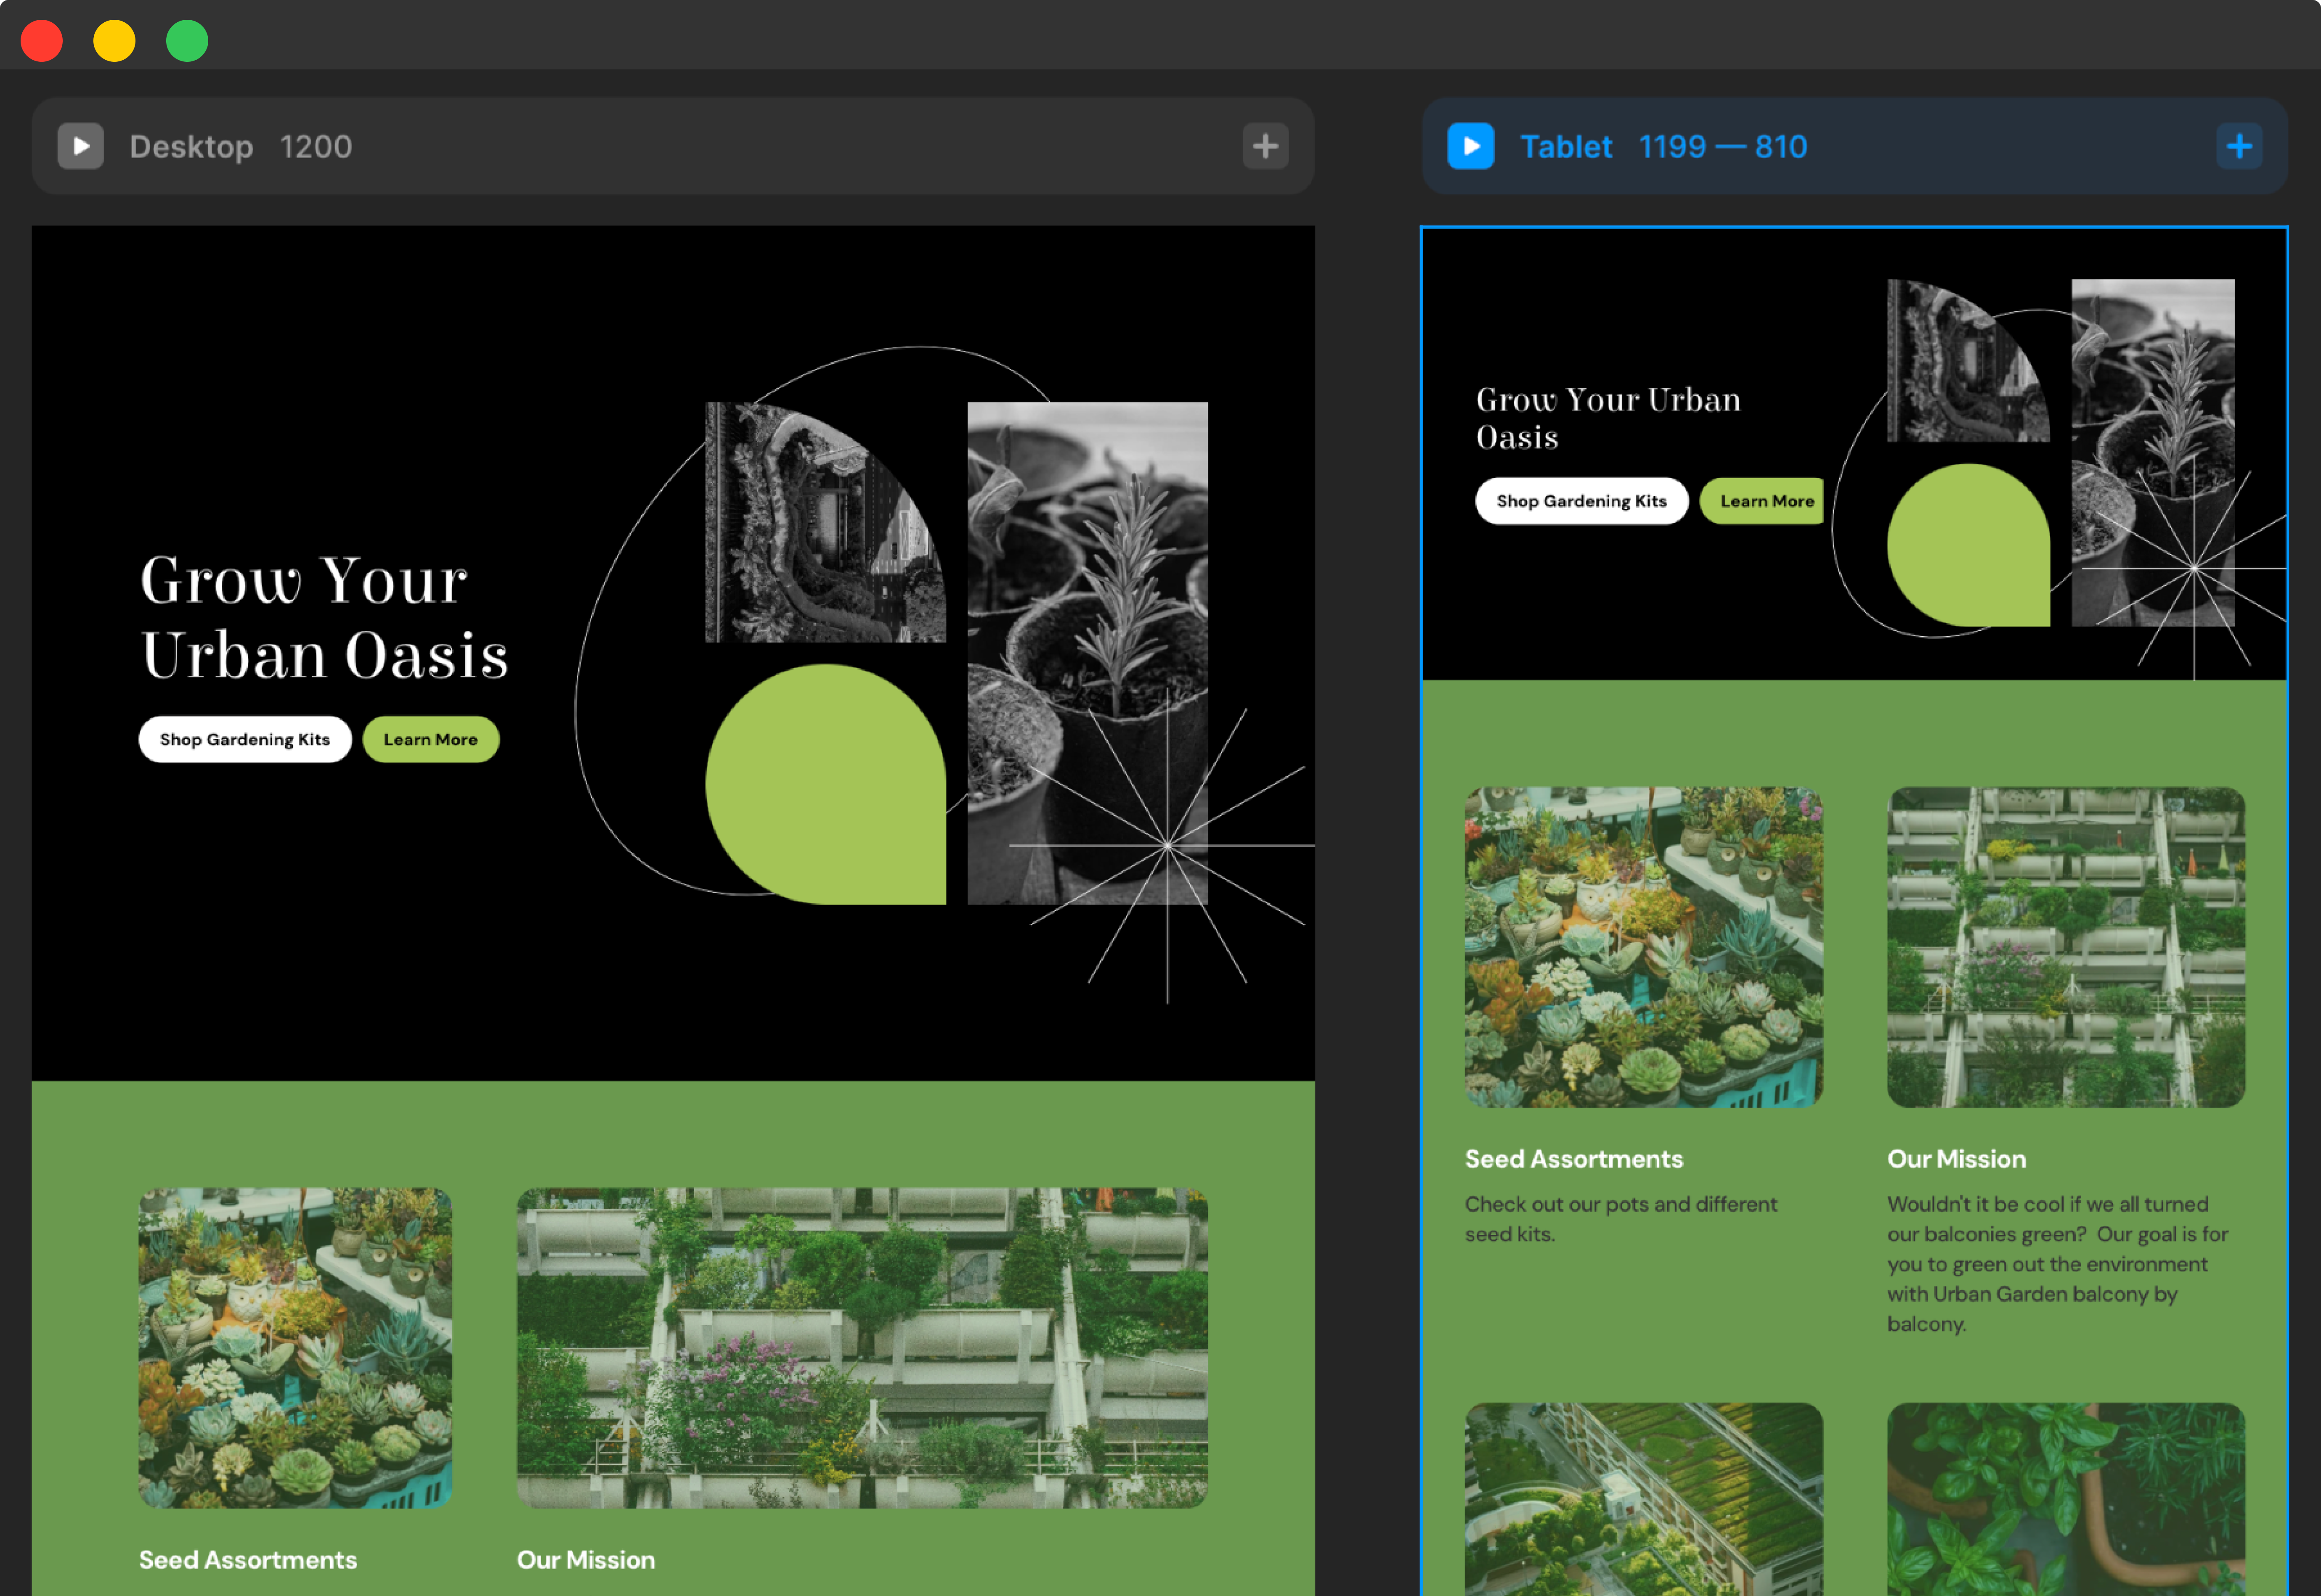This screenshot has height=1596, width=2321.
Task: Click Learn More in Desktop canvas
Action: pos(431,740)
